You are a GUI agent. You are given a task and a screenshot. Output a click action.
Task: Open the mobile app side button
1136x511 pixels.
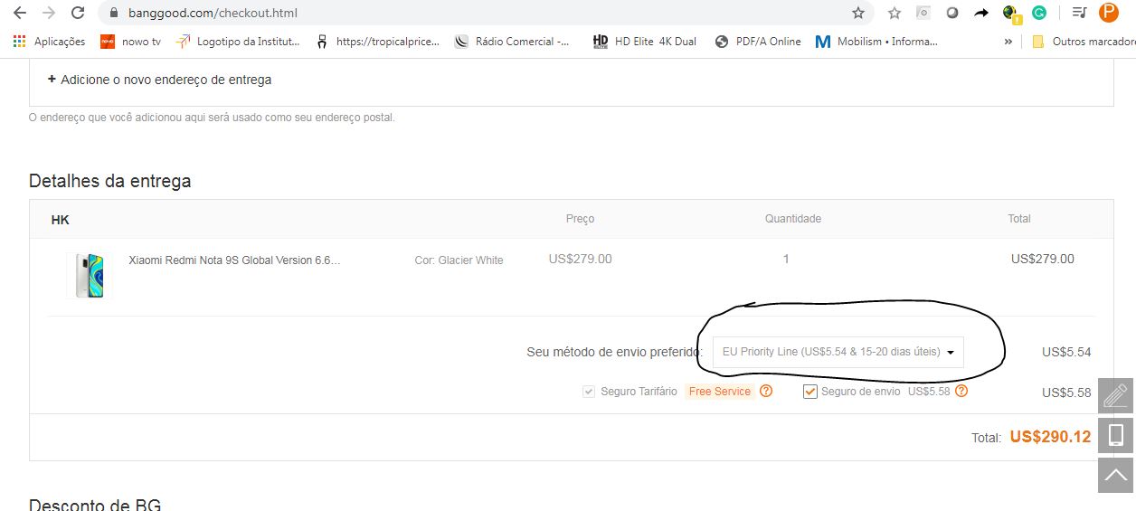coord(1115,436)
